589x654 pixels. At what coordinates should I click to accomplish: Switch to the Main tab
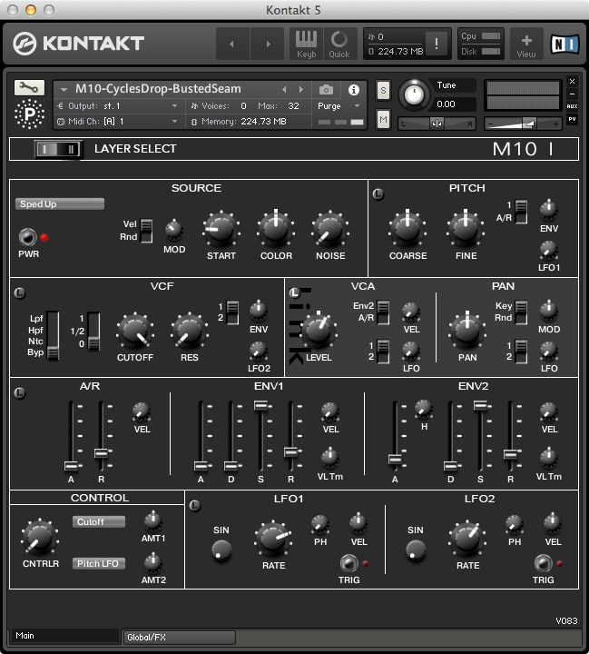coord(64,636)
